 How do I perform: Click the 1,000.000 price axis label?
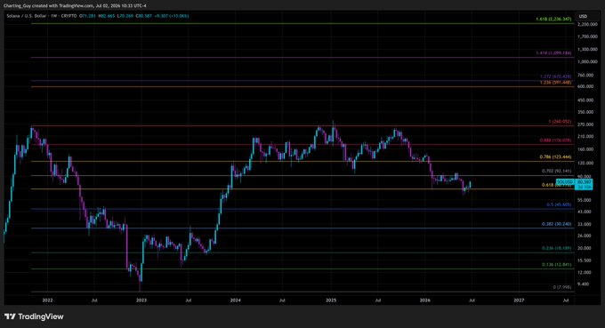point(587,61)
